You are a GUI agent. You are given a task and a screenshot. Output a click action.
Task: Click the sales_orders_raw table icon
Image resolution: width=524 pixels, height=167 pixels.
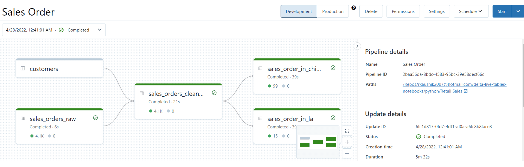23,119
